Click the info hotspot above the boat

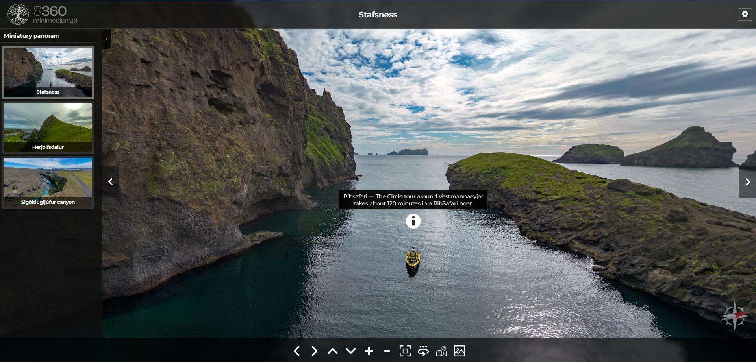point(413,221)
